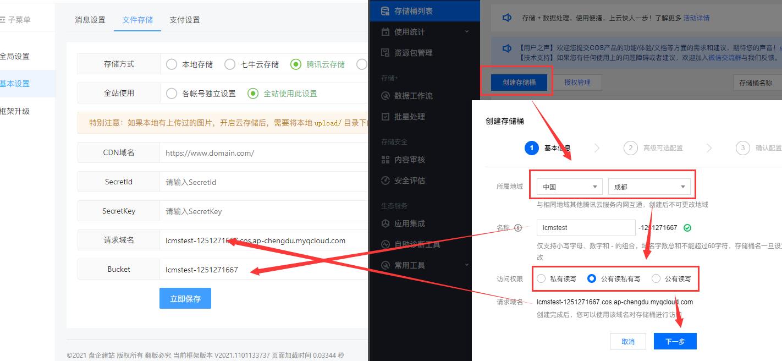This screenshot has width=782, height=361.
Task: Click the CDN域名 input field
Action: coord(263,153)
